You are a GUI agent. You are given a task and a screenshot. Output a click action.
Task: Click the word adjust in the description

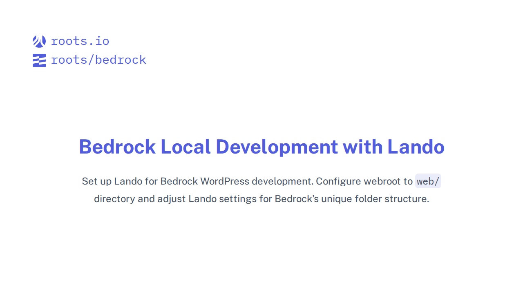[x=171, y=199]
